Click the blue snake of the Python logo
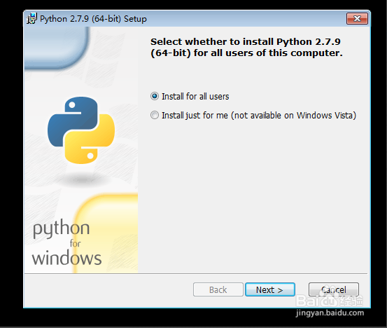Viewport: 387px width, 328px height. click(x=71, y=121)
